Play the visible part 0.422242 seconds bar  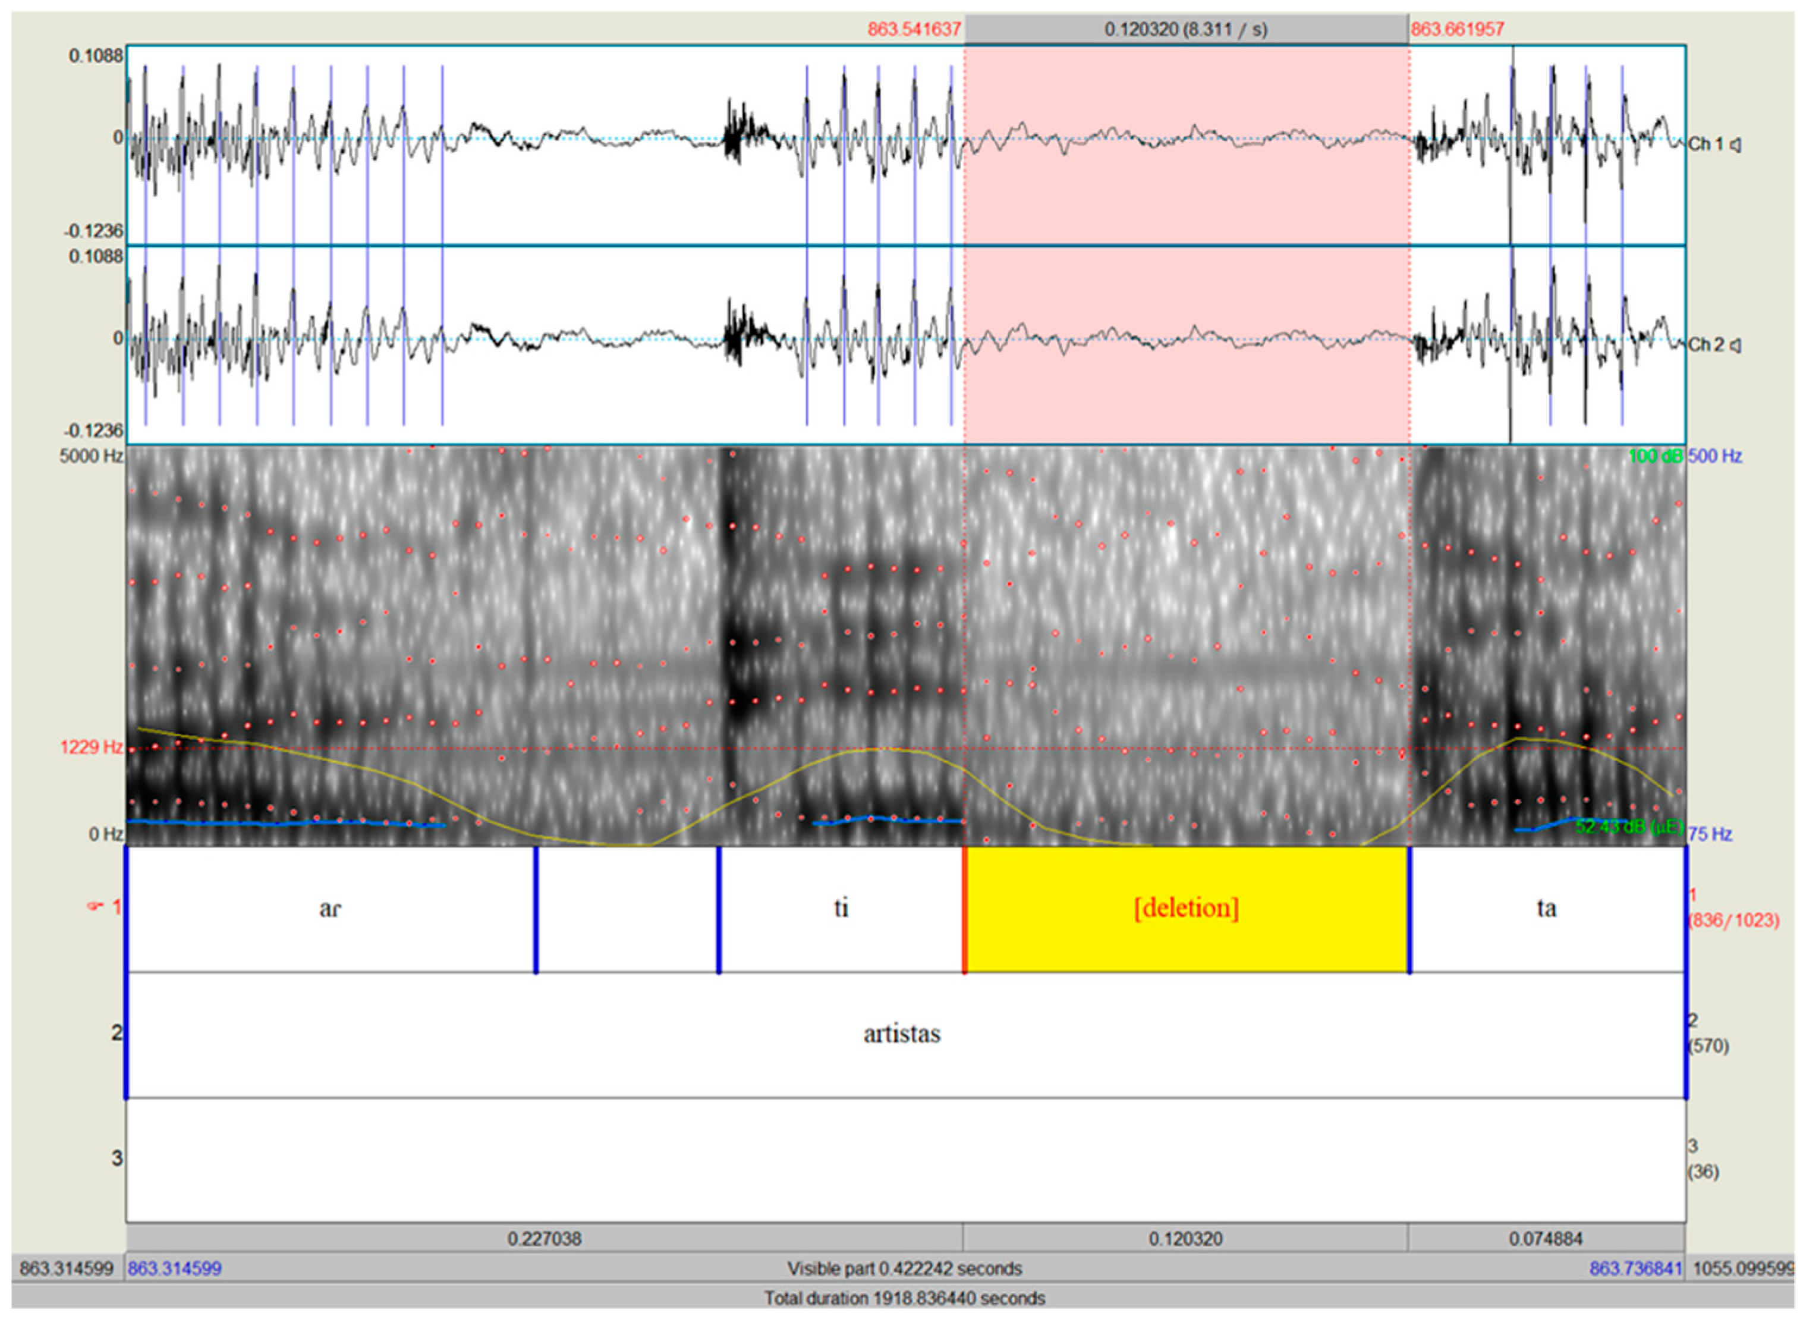[x=904, y=1268]
